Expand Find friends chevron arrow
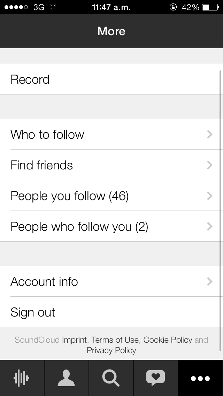The image size is (223, 396). click(x=209, y=165)
